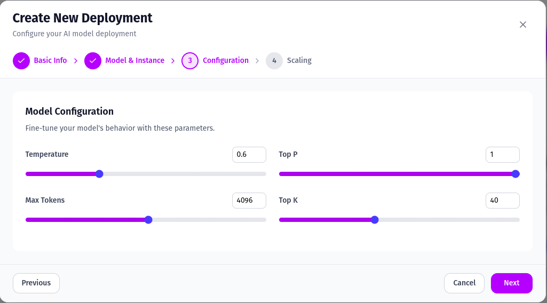Go to the Basic Info step label
Image resolution: width=547 pixels, height=303 pixels.
[x=50, y=60]
